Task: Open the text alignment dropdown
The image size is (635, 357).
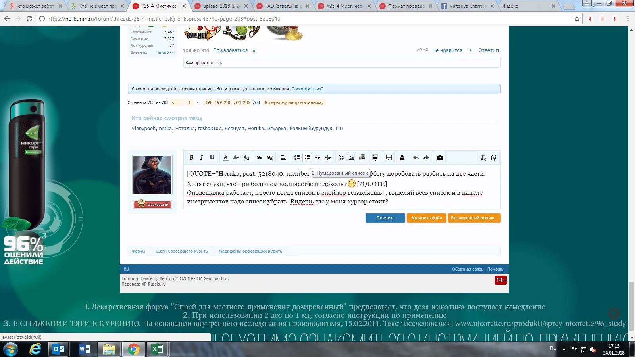Action: [283, 157]
